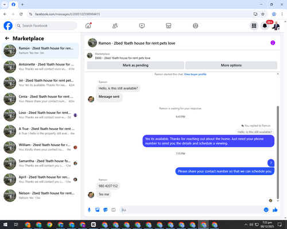Image resolution: width=287 pixels, height=229 pixels.
Task: Click the Facebook logo
Action: [8, 26]
